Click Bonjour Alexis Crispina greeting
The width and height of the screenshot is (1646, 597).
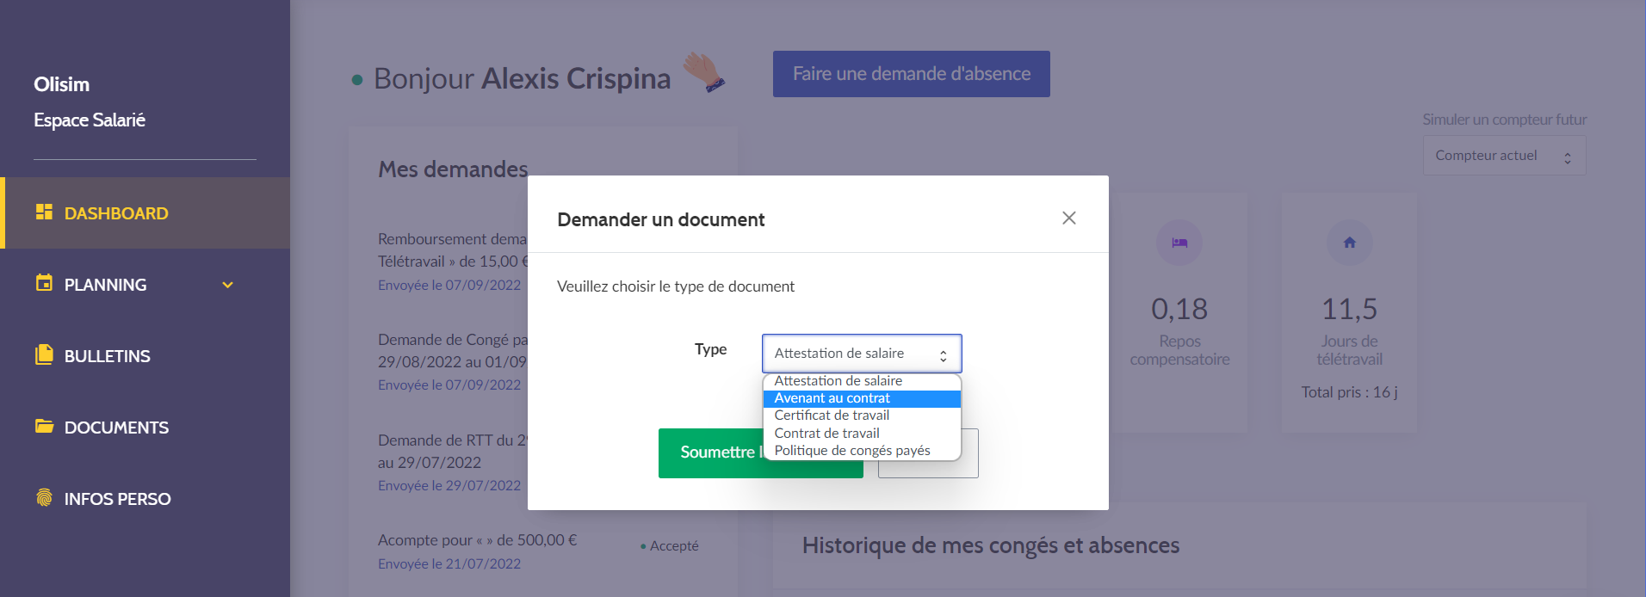(522, 78)
